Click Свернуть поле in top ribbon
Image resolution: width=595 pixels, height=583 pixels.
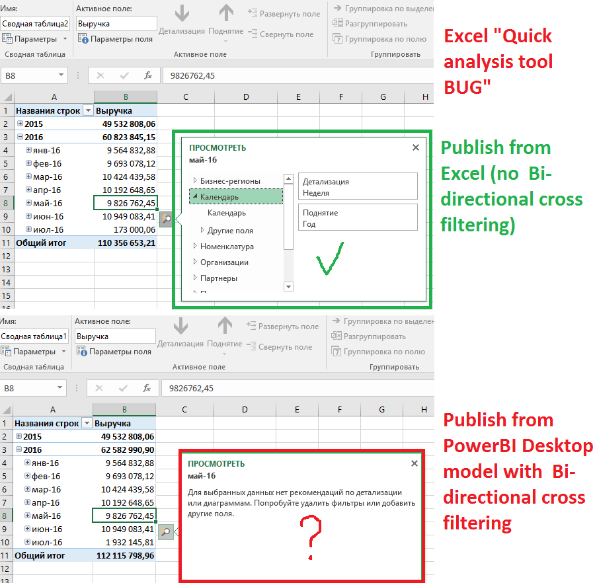click(281, 34)
